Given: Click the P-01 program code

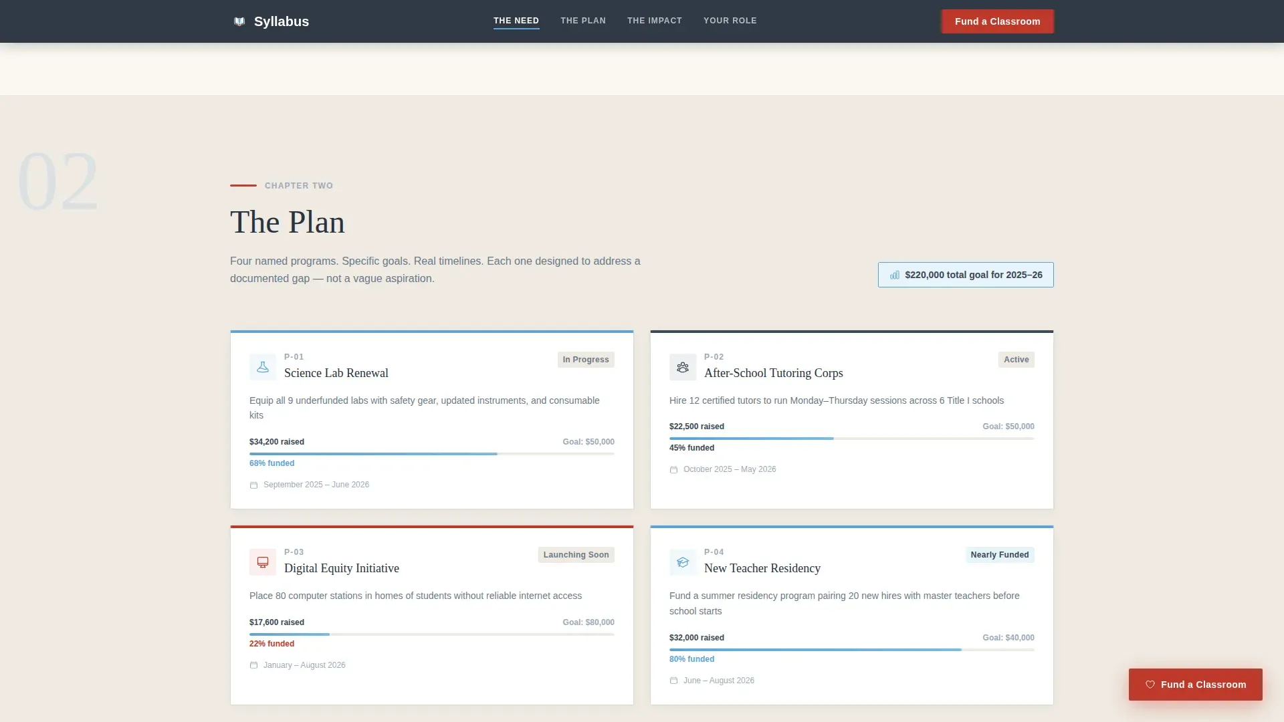Looking at the screenshot, I should 294,357.
